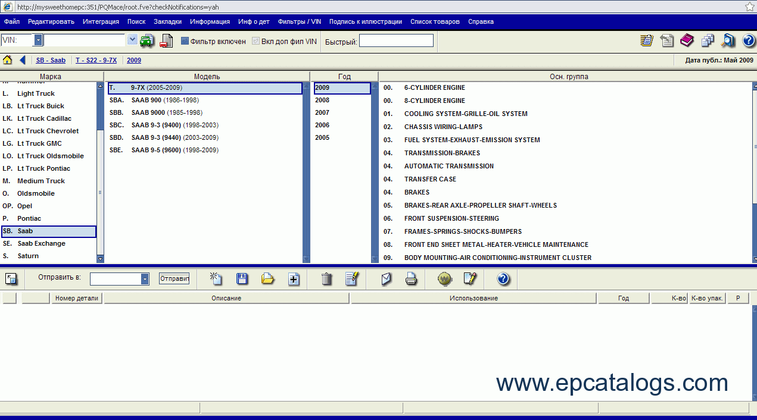Click the open folder icon in lower toolbar
The width and height of the screenshot is (757, 420).
point(268,279)
